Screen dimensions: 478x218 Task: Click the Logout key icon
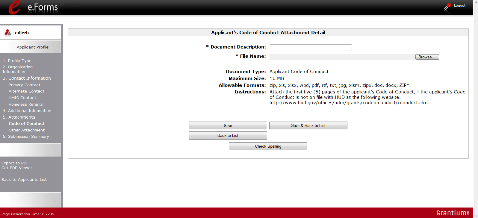point(447,7)
